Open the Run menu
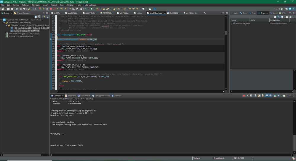This screenshot has width=296, height=161. click(62, 5)
